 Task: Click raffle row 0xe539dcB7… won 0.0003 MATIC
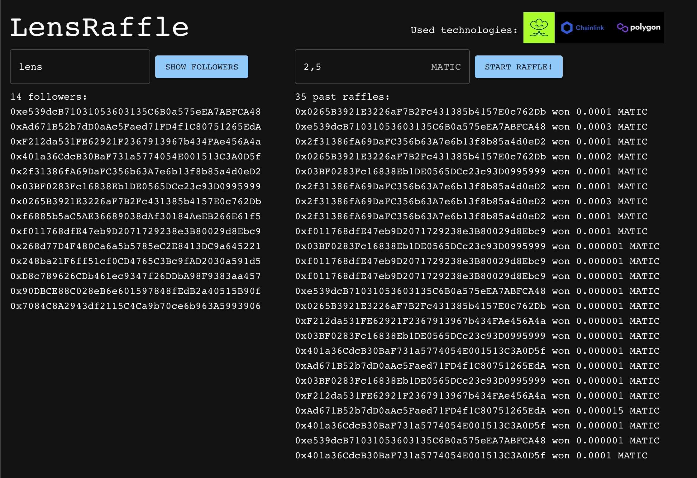click(471, 127)
